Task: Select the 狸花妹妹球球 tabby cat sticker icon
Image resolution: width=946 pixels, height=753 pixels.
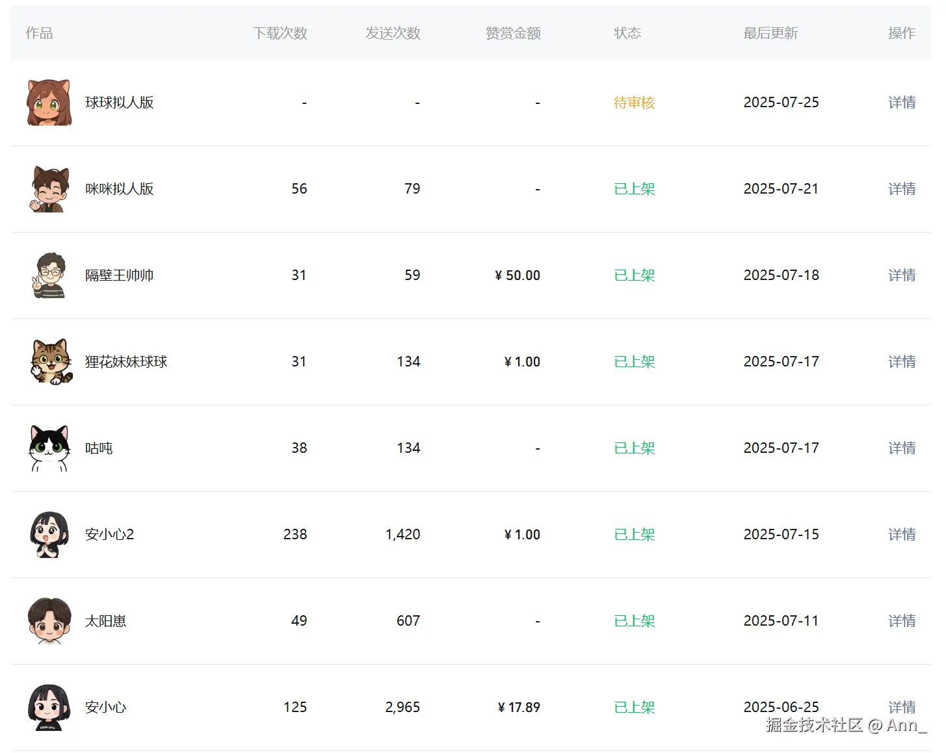Action: 51,362
